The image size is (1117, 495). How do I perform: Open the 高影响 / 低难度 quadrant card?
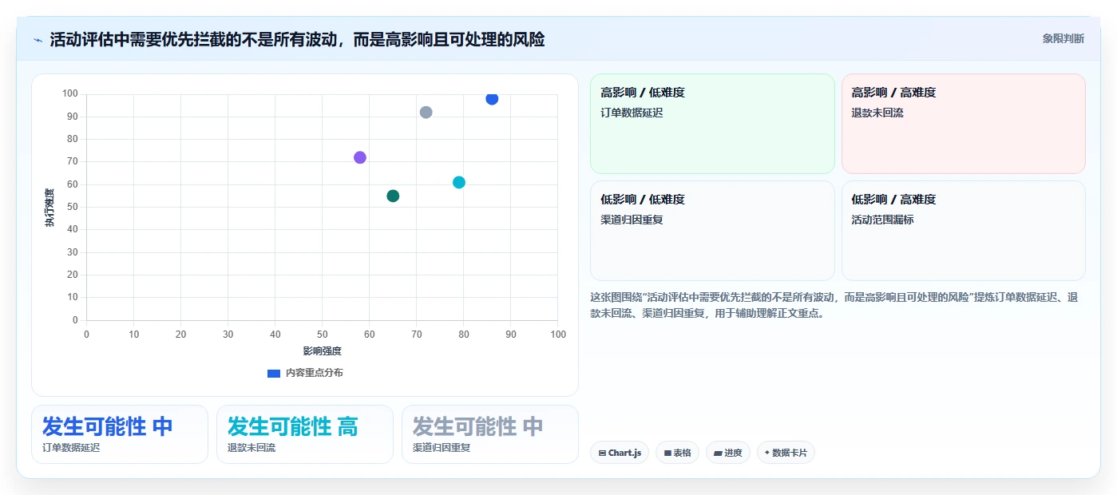click(x=712, y=124)
